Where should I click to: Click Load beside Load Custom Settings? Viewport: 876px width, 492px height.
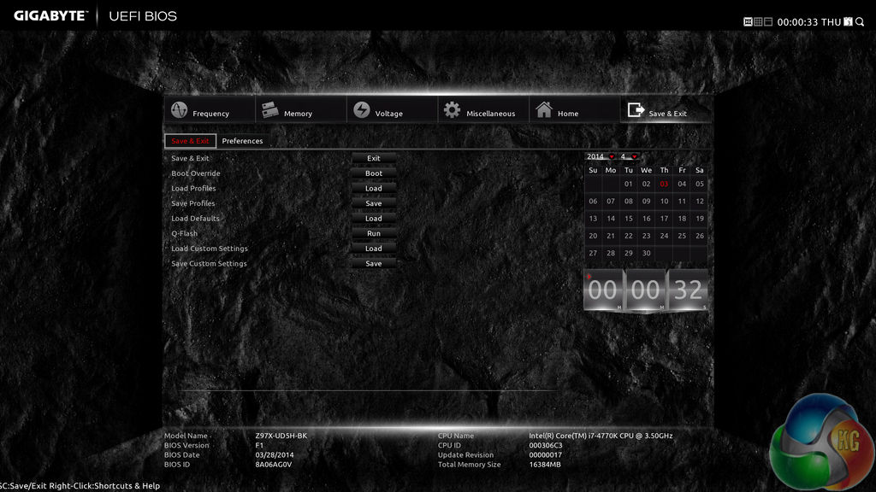coord(374,249)
